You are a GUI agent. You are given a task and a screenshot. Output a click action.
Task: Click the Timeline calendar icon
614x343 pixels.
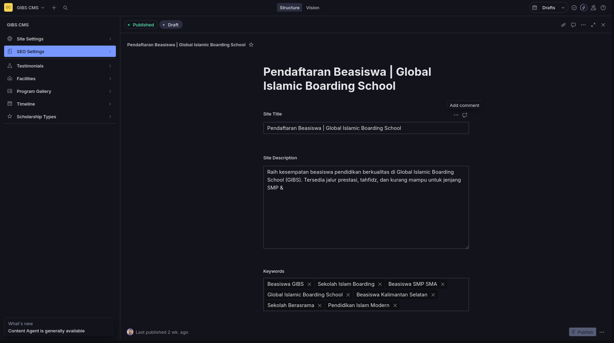pos(10,104)
